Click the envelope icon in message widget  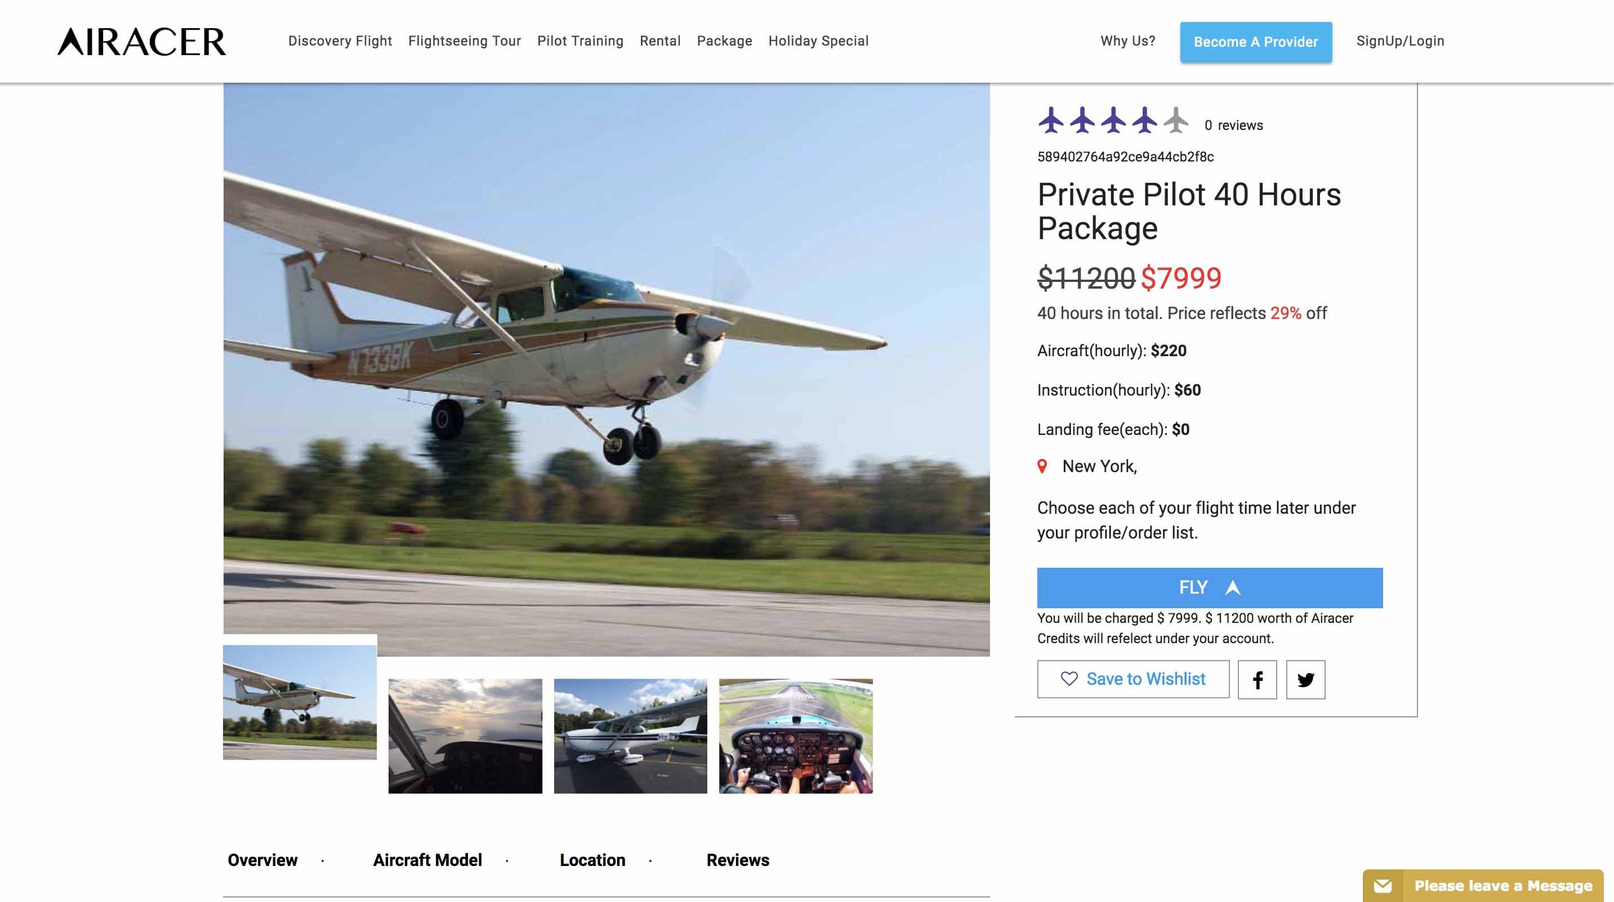(1383, 885)
